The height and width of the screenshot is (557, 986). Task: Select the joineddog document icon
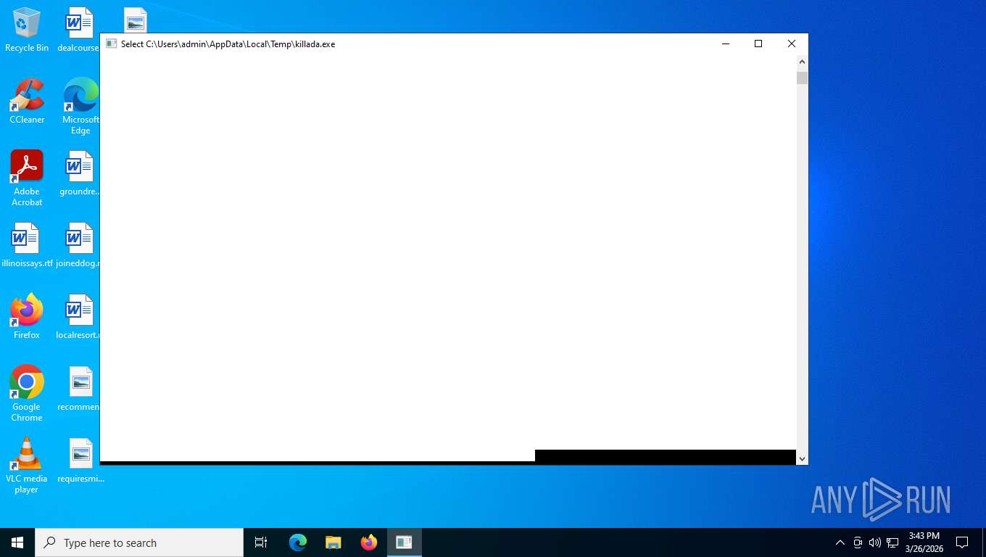click(x=78, y=244)
